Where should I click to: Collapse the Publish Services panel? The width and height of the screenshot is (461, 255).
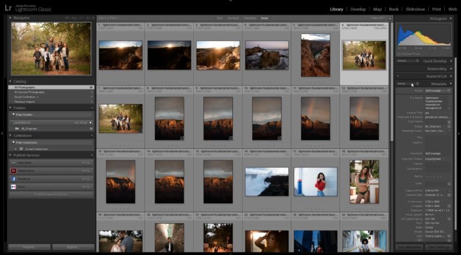coord(10,155)
